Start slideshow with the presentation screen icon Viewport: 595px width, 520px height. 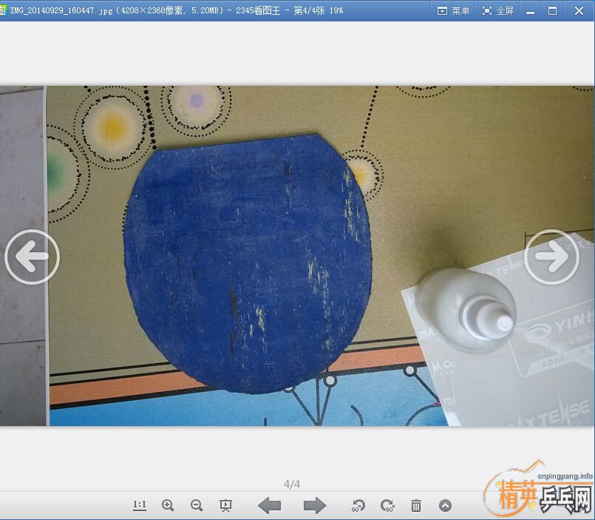226,505
